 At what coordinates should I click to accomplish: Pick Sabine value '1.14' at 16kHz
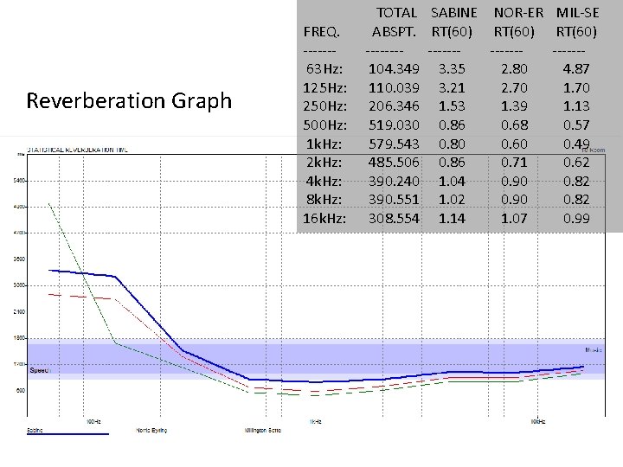(x=452, y=219)
